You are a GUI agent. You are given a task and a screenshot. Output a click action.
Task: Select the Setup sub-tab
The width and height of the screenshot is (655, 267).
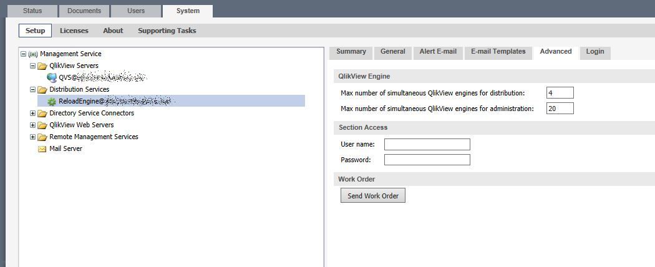pyautogui.click(x=35, y=31)
